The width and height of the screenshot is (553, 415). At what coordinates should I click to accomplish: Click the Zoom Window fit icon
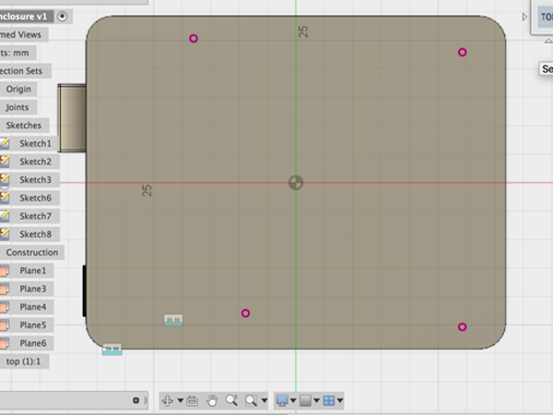tap(251, 400)
